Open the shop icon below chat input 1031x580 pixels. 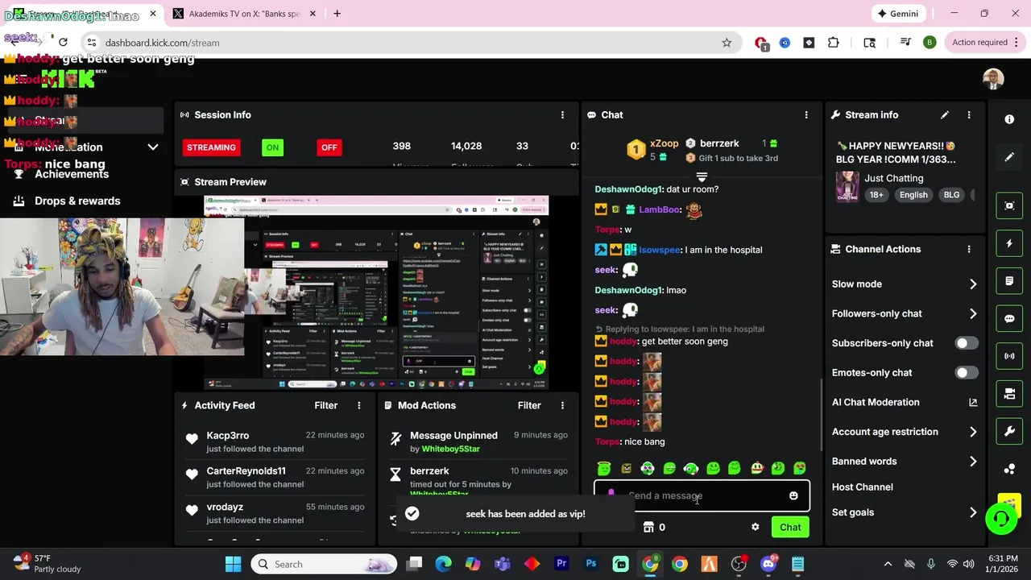coord(648,527)
